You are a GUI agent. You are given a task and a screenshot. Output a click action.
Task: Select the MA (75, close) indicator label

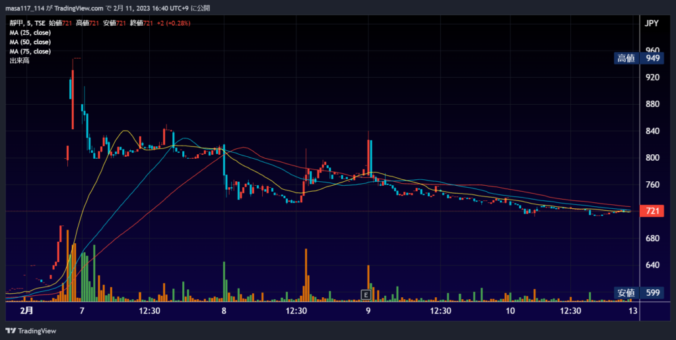click(x=30, y=51)
